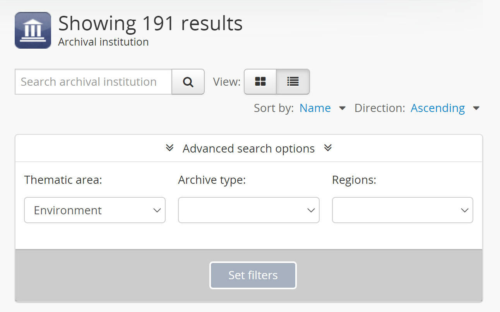Viewport: 500px width, 312px height.
Task: Switch to card grid view
Action: (260, 81)
